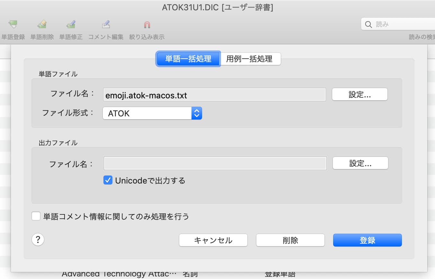The image size is (435, 279).
Task: Click the magnifier icon in the 読み search field
Action: 368,24
